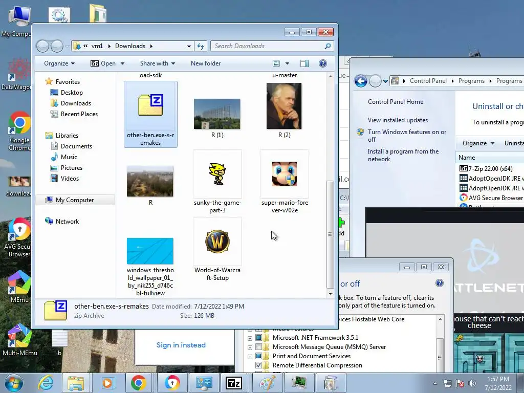The image size is (524, 393).
Task: Click Open with 7-Zip toolbar button
Action: point(103,63)
